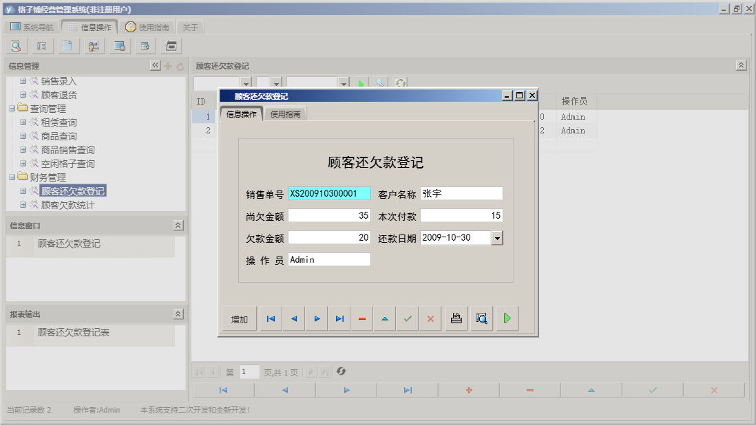Jump to the last record in the dialog
This screenshot has width=756, height=425.
tap(339, 318)
